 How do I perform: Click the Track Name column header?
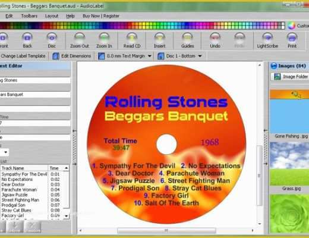click(24, 168)
